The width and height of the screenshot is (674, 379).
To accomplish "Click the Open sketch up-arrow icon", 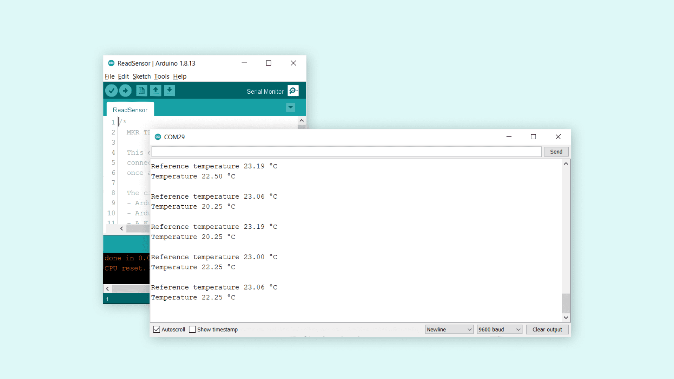I will tap(156, 91).
